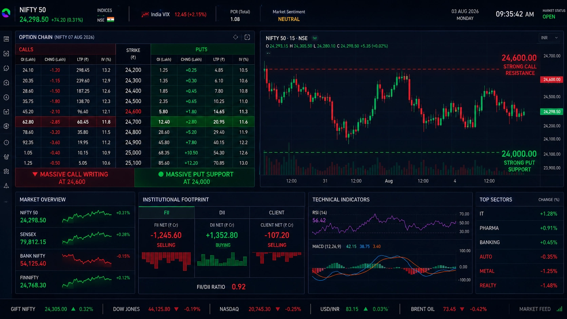Click the PCR (Total) value 1.08
The height and width of the screenshot is (319, 567).
click(235, 19)
